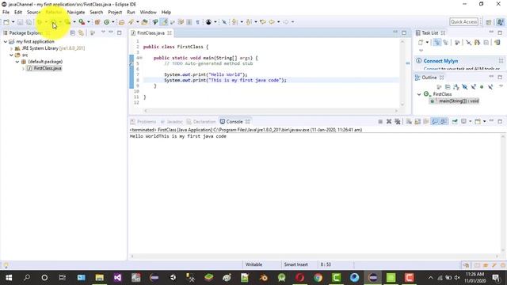
Task: Open the File menu
Action: click(6, 13)
